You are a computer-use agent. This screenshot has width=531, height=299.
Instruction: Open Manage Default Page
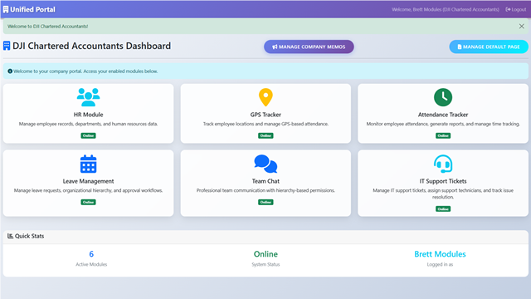tap(489, 47)
